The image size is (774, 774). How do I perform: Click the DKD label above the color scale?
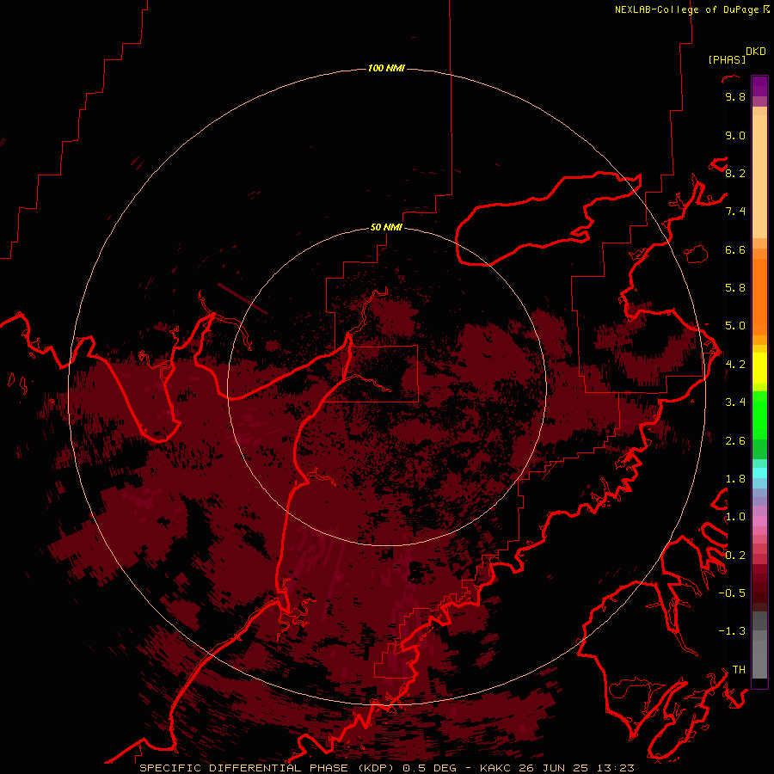pyautogui.click(x=756, y=52)
